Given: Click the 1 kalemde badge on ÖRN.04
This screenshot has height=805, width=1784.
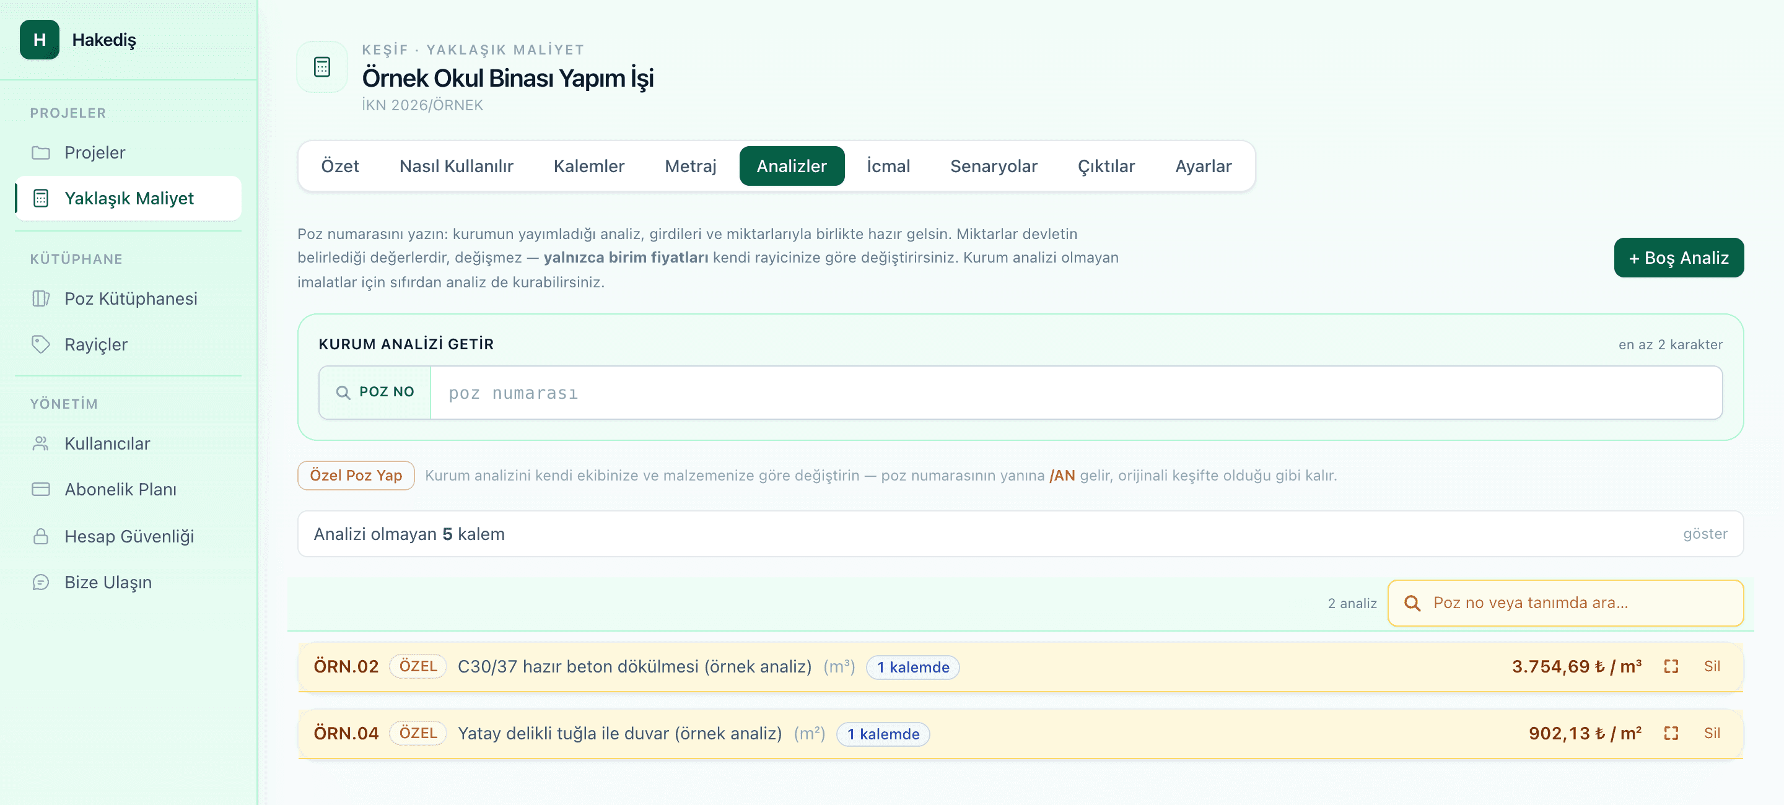Looking at the screenshot, I should (883, 734).
